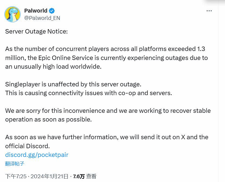Click the blue verified badge
This screenshot has height=182, width=225.
point(52,11)
